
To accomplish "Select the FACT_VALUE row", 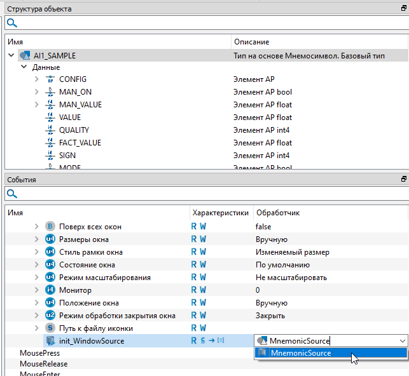I will click(80, 143).
